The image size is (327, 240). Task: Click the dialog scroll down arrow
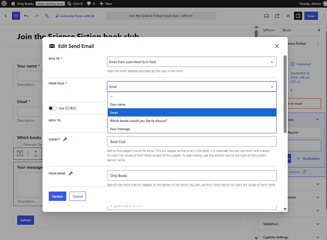pyautogui.click(x=285, y=209)
